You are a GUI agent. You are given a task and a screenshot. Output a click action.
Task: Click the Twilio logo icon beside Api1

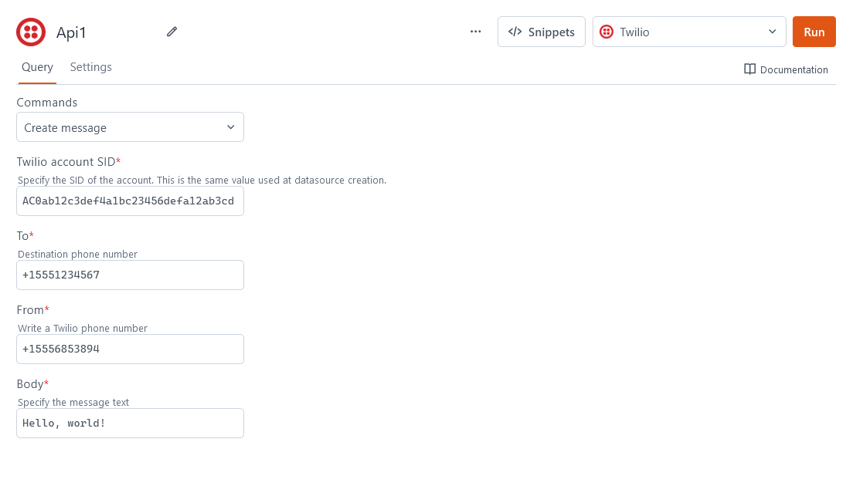[31, 32]
